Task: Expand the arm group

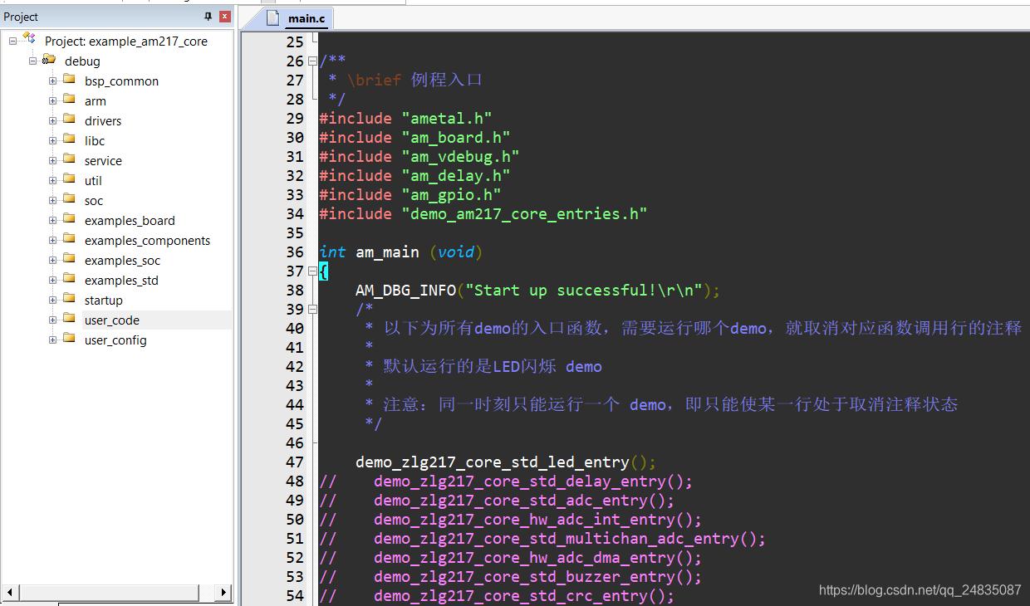Action: pos(52,100)
